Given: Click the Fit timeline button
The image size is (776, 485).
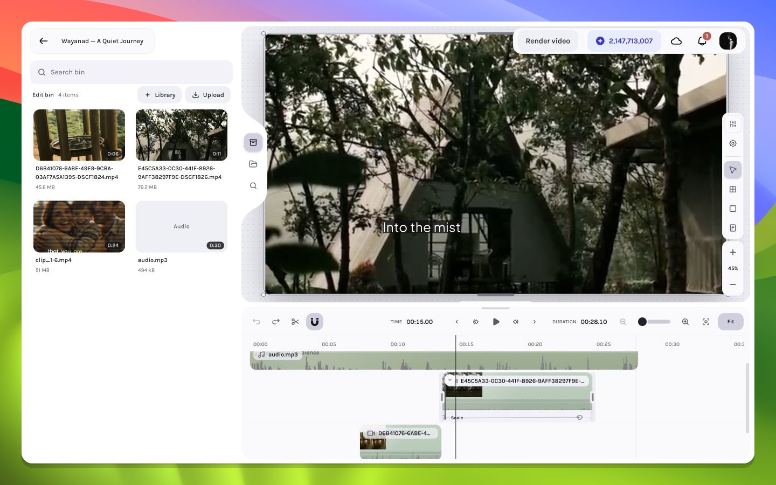Looking at the screenshot, I should click(x=731, y=322).
